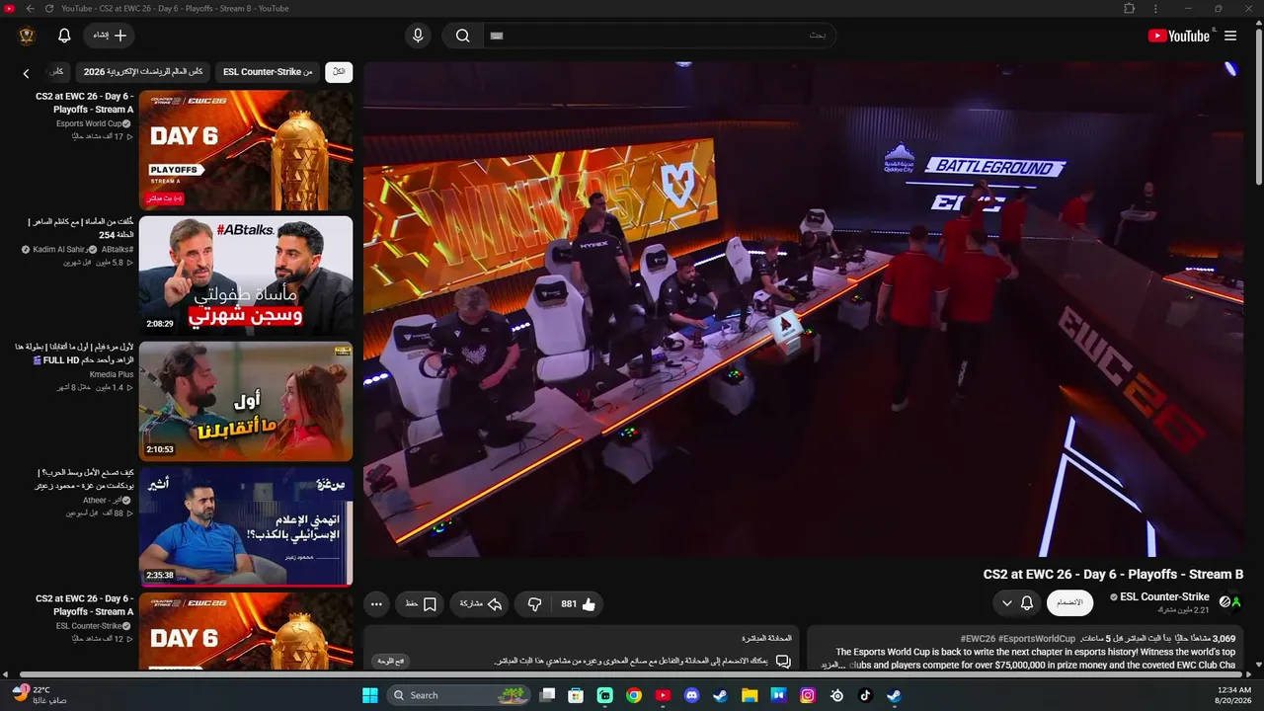Open the Kmedia Plus movie thumbnail
Viewport: 1264px width, 711px height.
[x=246, y=401]
